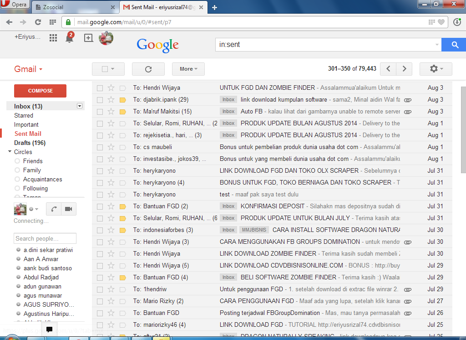Click the green padlock security icon
466x340 pixels.
[68, 22]
